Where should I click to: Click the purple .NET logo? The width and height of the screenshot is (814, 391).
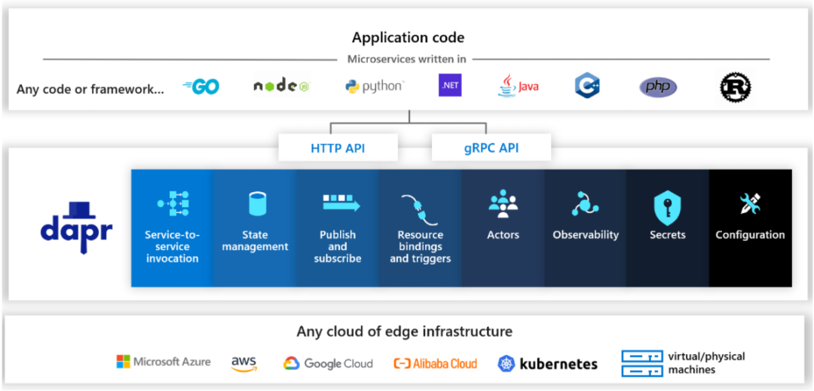449,85
